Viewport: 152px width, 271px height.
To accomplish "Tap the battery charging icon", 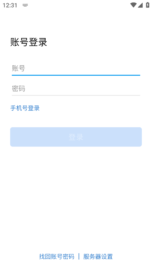I will (x=148, y=5).
